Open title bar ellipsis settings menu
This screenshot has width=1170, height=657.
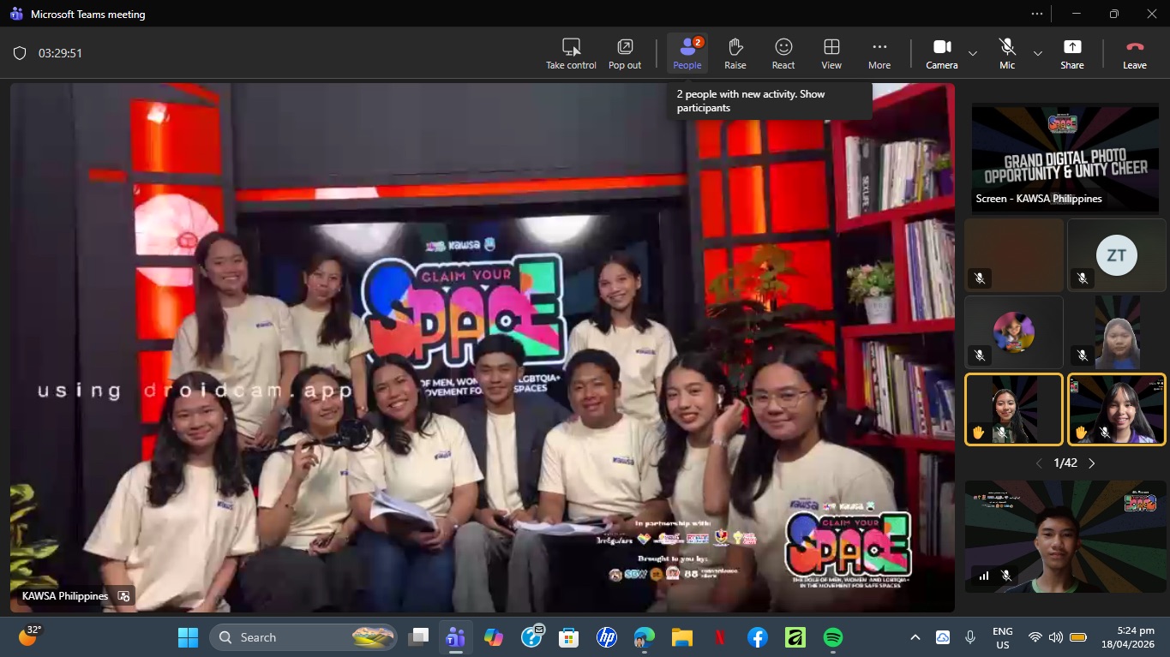(x=1037, y=14)
